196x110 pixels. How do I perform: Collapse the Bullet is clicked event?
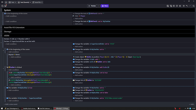[3, 68]
